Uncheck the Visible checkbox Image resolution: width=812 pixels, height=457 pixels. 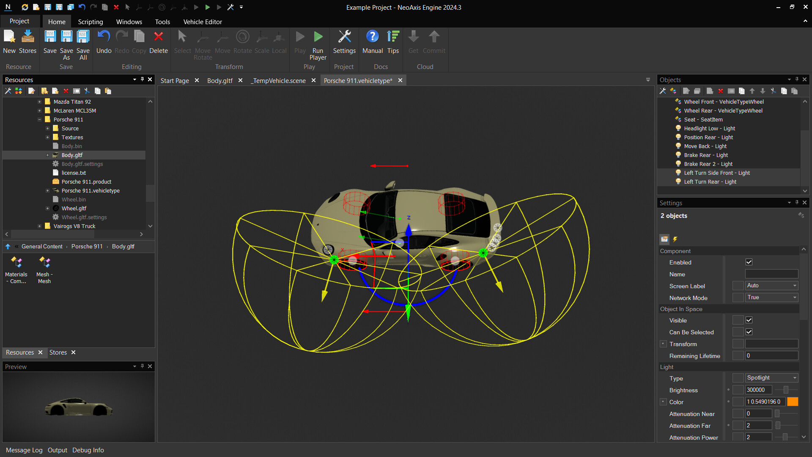click(x=749, y=320)
